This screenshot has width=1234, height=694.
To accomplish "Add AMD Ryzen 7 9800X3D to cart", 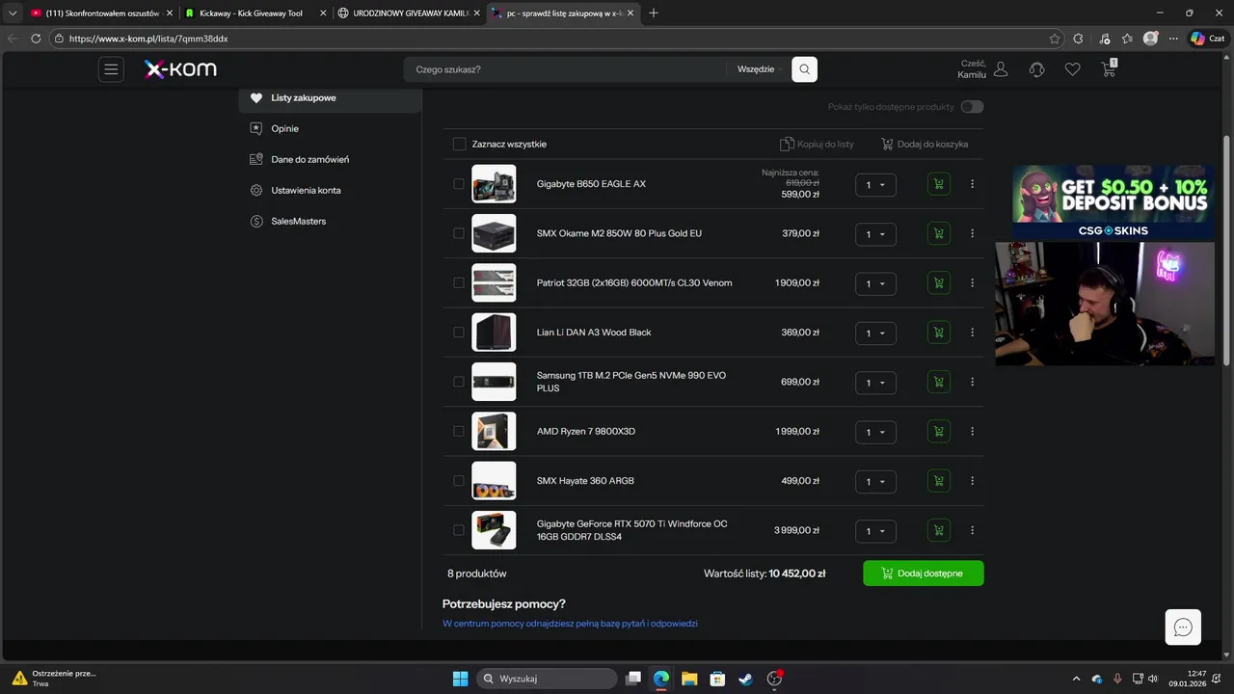I will 938,432.
